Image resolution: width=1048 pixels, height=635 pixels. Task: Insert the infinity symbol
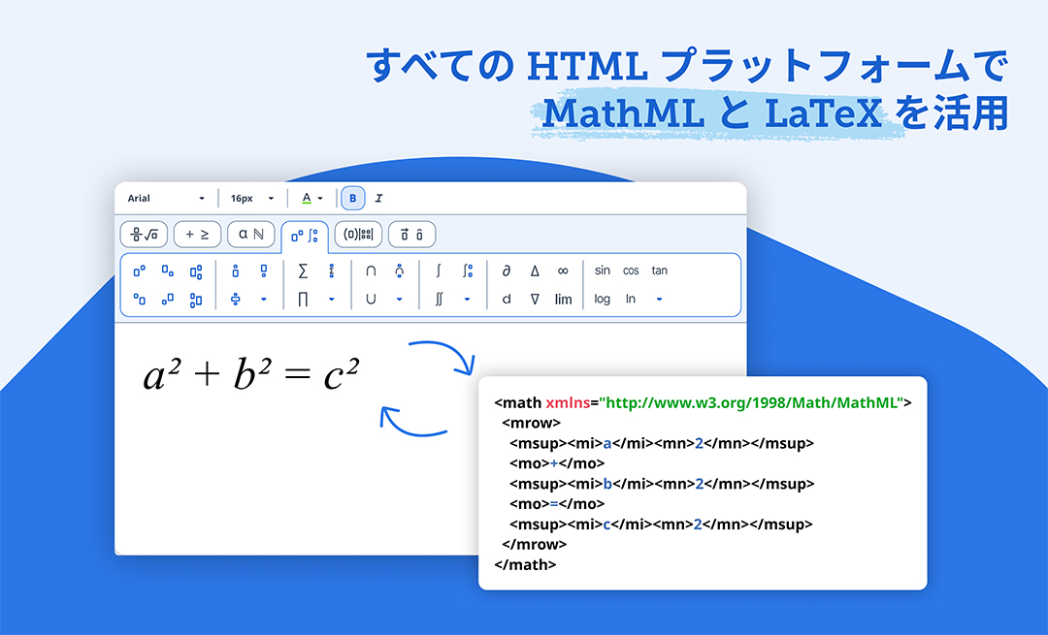563,270
